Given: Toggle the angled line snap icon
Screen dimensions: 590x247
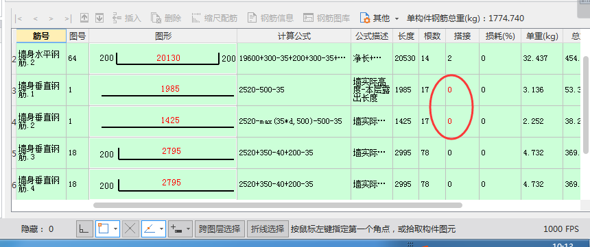Looking at the screenshot, I should [x=150, y=229].
